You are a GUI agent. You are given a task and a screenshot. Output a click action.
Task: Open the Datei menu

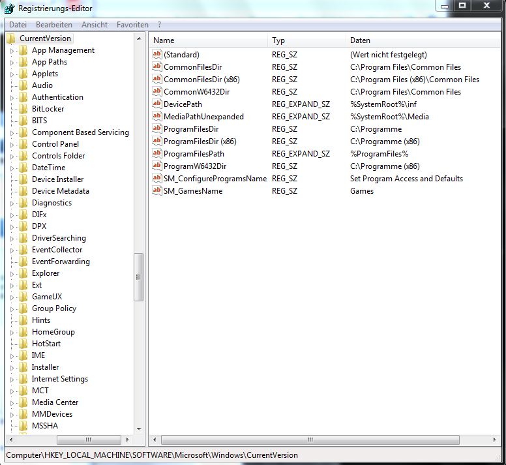18,25
